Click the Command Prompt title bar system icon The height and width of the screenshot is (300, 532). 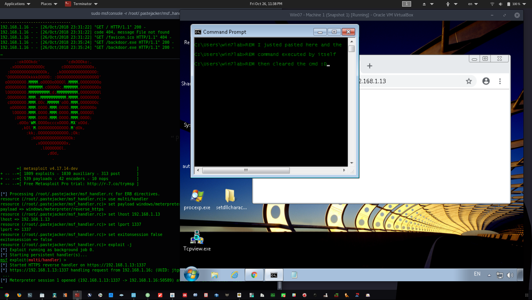point(198,32)
